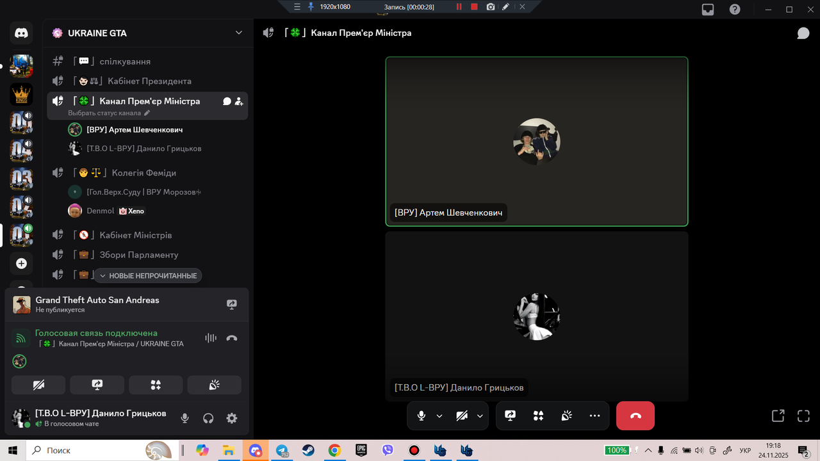The height and width of the screenshot is (461, 820).
Task: Open Discord inbox icon
Action: point(708,10)
